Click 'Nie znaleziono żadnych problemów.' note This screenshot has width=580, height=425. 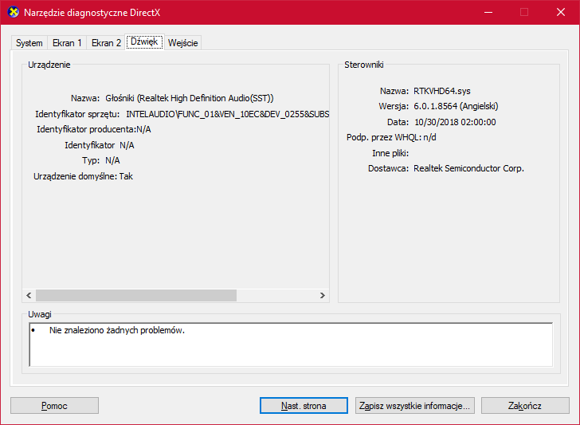click(117, 330)
